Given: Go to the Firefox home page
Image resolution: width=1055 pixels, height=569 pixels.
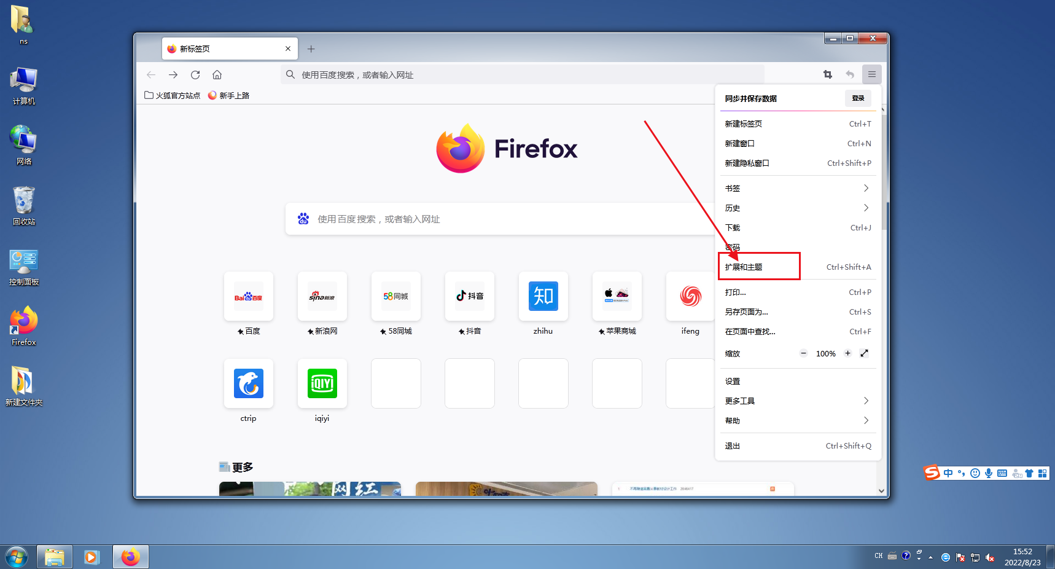Looking at the screenshot, I should point(217,74).
